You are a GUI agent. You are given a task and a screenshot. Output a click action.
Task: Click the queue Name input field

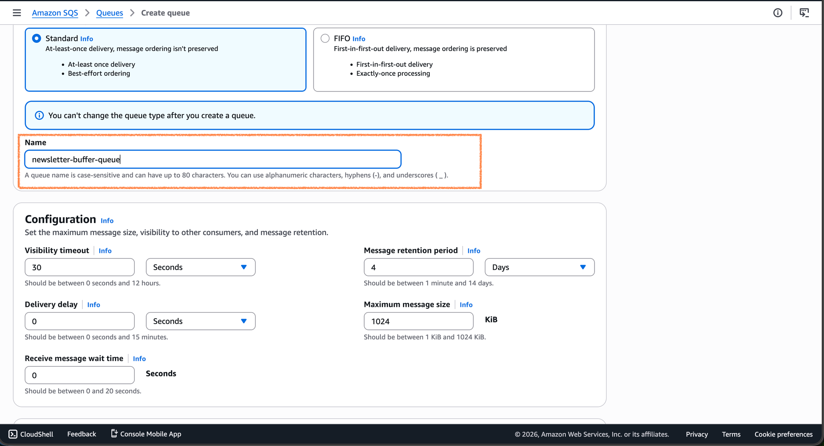213,159
